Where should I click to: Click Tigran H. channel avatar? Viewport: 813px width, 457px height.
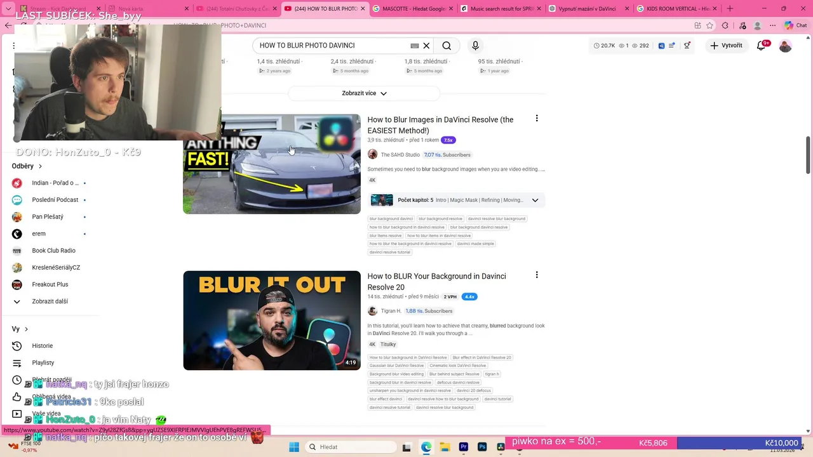pyautogui.click(x=373, y=311)
